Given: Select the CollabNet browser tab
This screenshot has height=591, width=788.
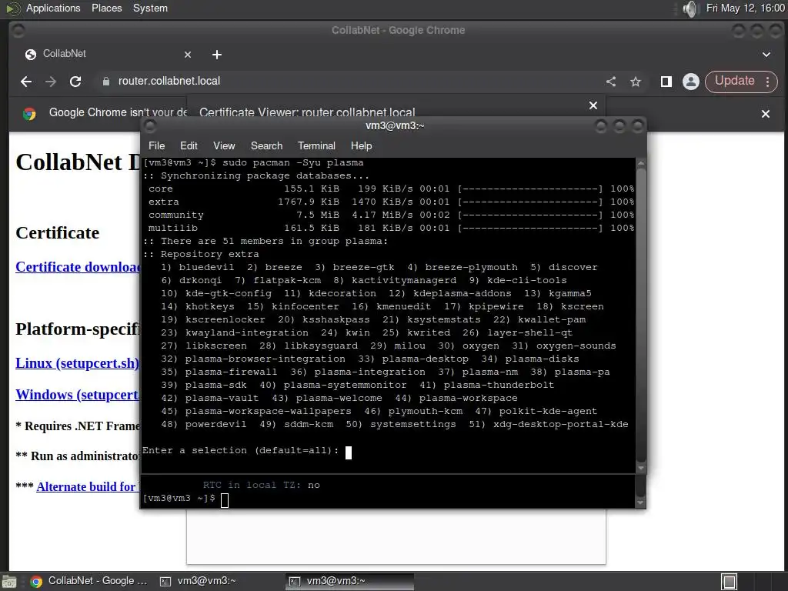Looking at the screenshot, I should click(x=108, y=55).
